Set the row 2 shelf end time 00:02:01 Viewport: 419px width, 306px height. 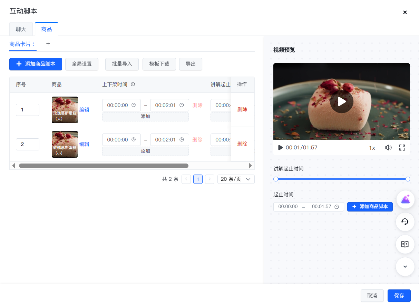pyautogui.click(x=169, y=140)
